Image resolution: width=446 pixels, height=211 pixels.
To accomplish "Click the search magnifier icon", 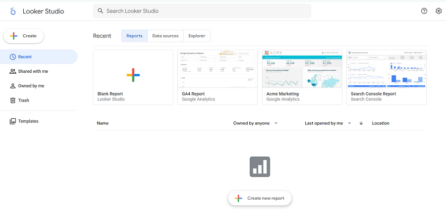I will pos(100,11).
